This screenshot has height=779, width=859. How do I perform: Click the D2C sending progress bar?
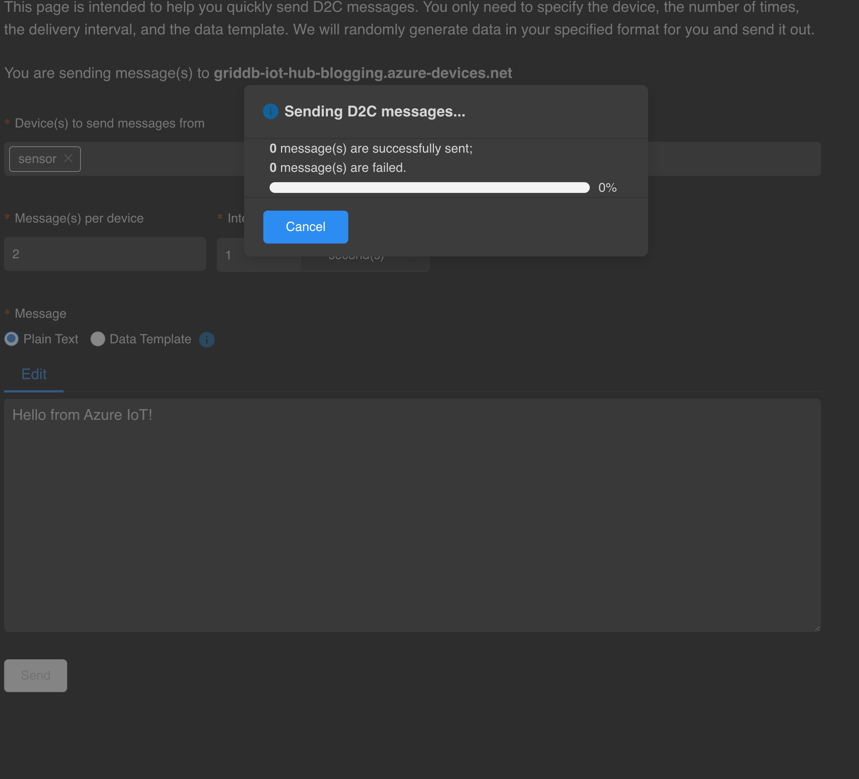click(x=429, y=188)
